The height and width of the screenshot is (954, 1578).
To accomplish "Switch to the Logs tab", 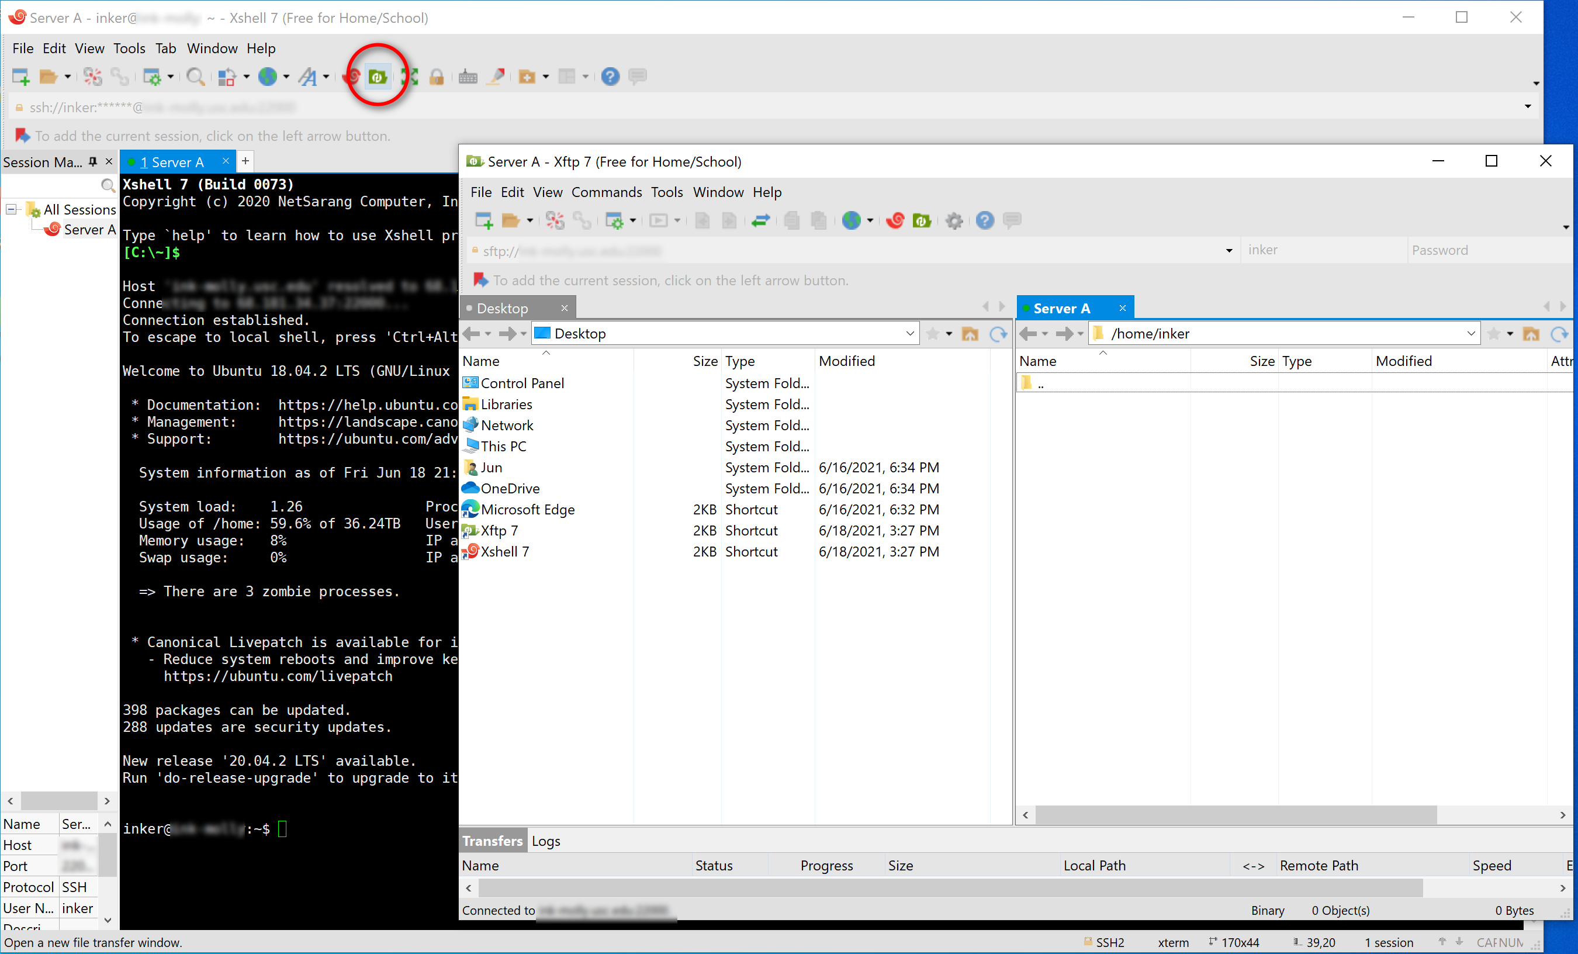I will coord(546,841).
